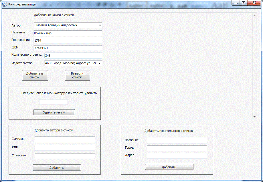Click the list scrollbar up arrow
Screen dimensions: 263x182
point(254,15)
